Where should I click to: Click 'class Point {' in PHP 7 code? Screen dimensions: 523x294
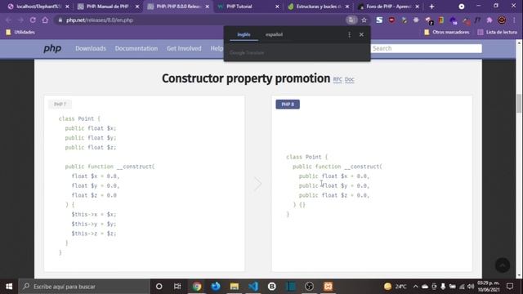(x=79, y=118)
